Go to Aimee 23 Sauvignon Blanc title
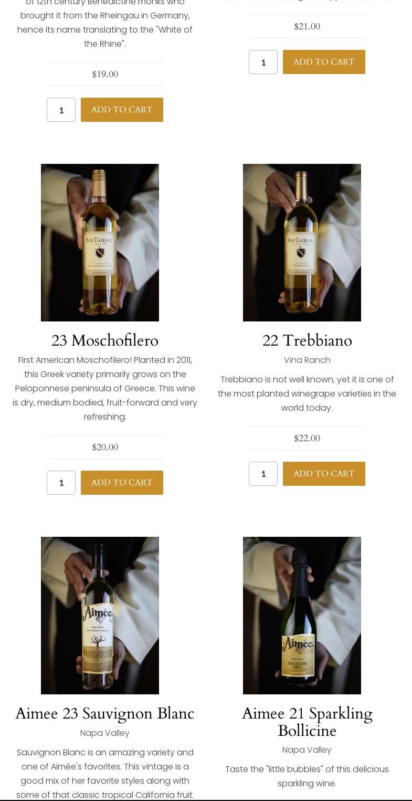 [105, 714]
